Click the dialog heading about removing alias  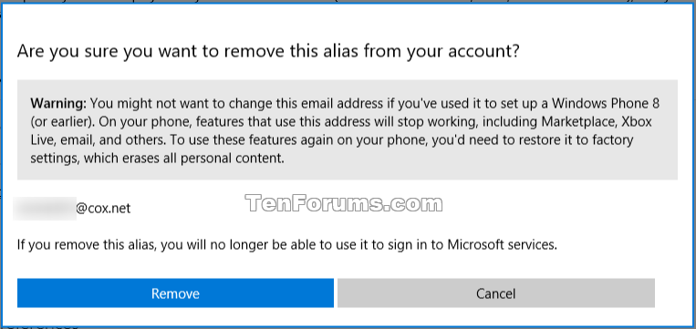tap(268, 52)
